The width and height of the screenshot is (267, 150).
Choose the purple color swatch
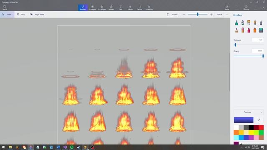click(251, 137)
